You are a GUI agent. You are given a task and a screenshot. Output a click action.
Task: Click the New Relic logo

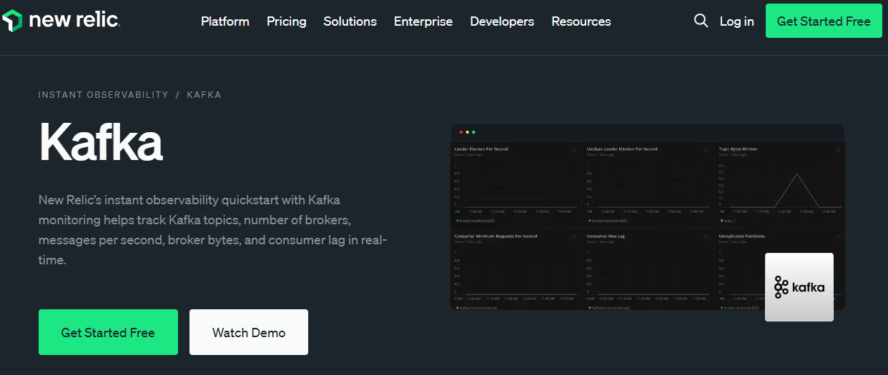(x=61, y=21)
